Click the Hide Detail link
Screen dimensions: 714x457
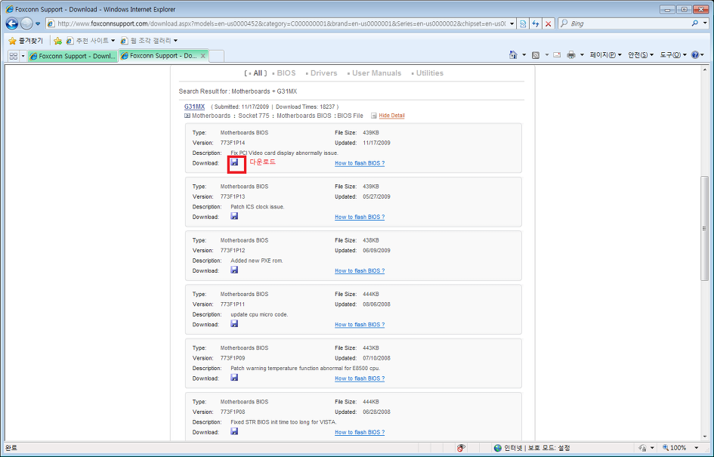click(x=391, y=116)
